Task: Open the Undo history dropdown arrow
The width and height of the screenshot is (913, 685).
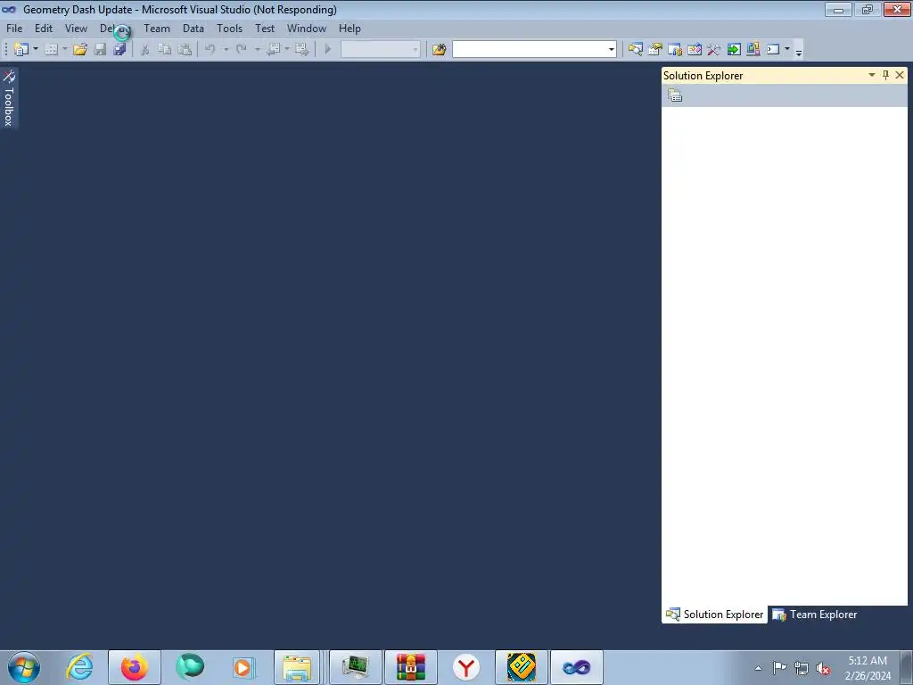Action: point(226,50)
